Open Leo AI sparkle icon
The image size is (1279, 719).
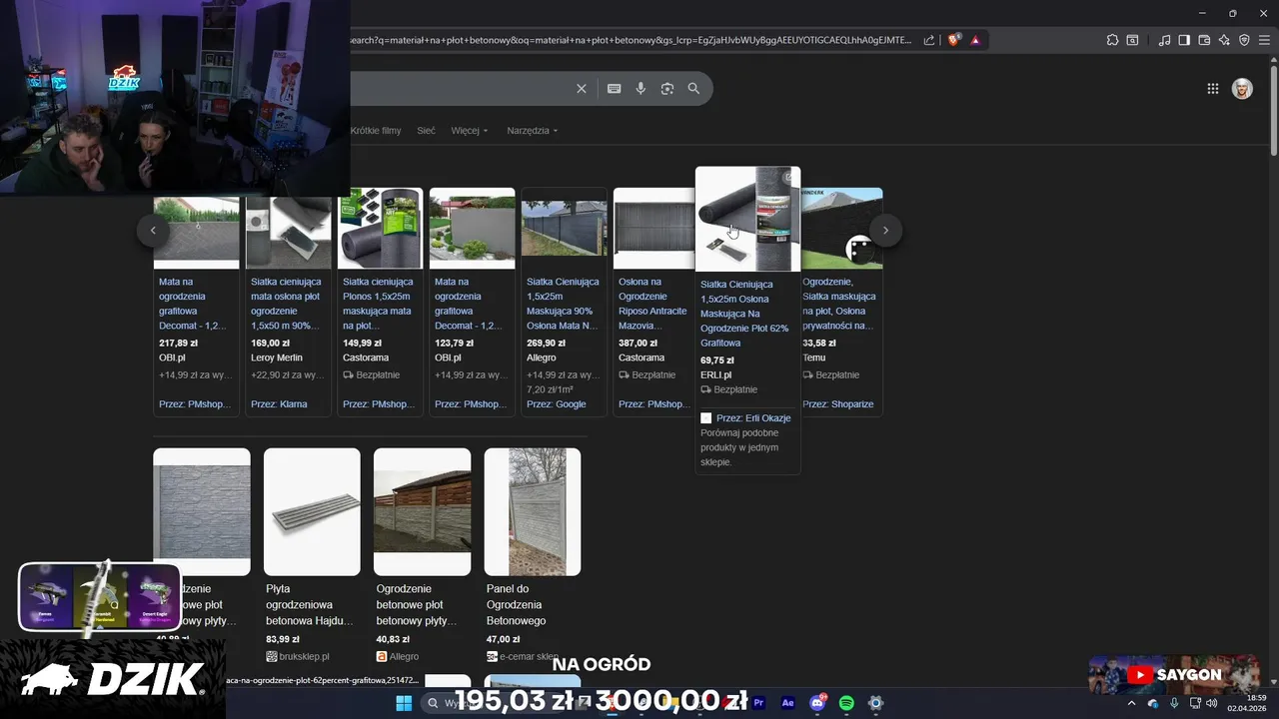[1224, 40]
